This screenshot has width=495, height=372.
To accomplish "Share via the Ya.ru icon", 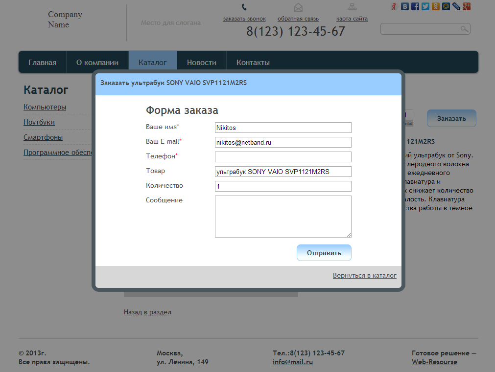I will pyautogui.click(x=394, y=7).
